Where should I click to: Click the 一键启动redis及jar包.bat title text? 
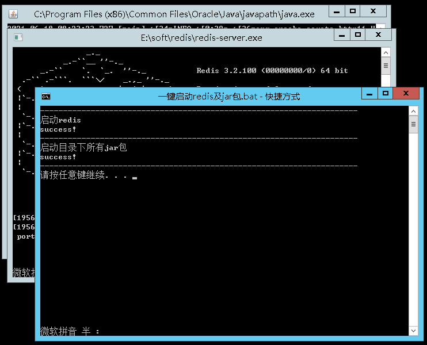pos(229,97)
